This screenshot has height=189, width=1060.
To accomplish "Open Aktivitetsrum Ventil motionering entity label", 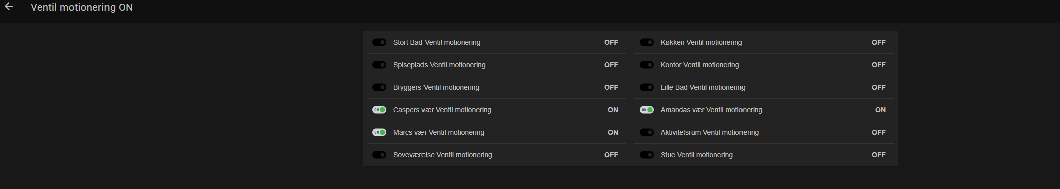I will coord(709,132).
